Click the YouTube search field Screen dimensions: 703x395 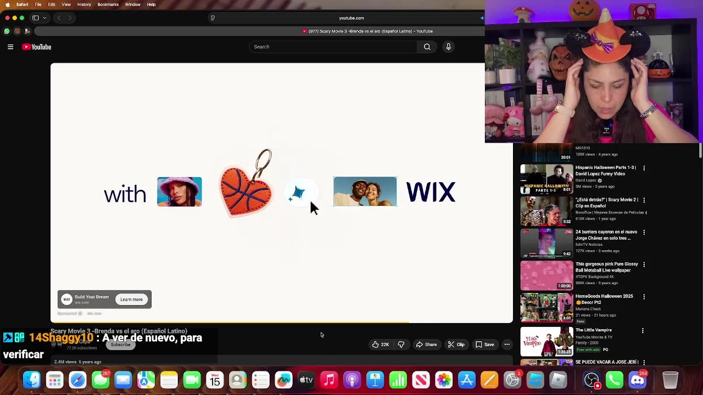point(333,47)
